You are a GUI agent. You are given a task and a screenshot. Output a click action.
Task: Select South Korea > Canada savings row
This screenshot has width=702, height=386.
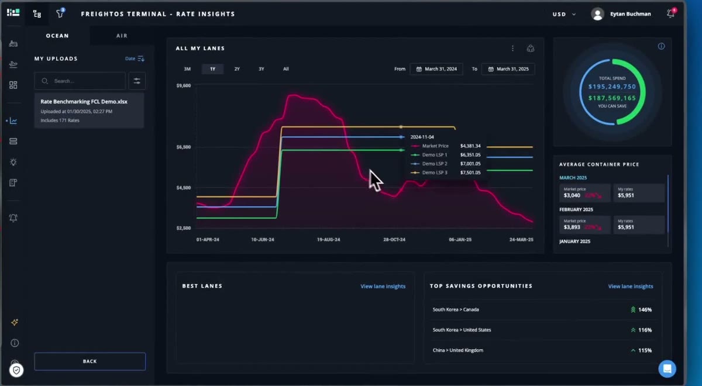point(542,309)
